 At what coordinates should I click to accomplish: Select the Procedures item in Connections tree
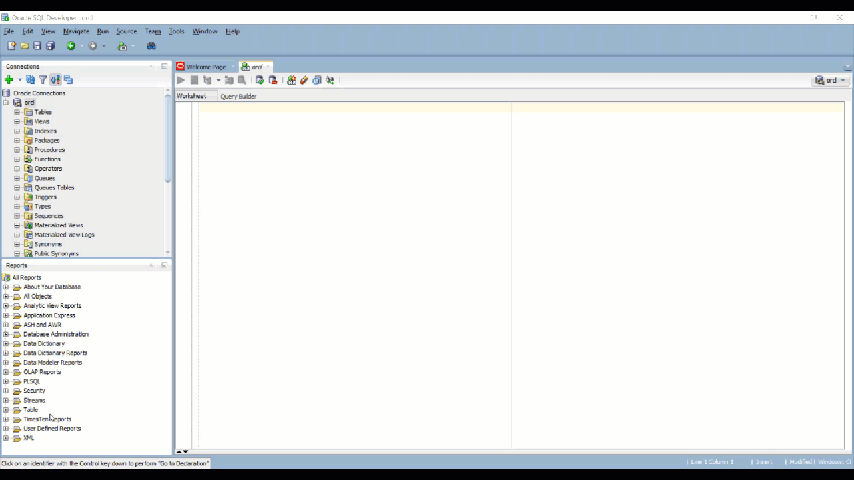(x=49, y=150)
